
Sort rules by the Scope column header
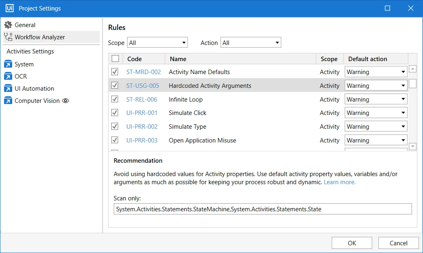(x=329, y=59)
